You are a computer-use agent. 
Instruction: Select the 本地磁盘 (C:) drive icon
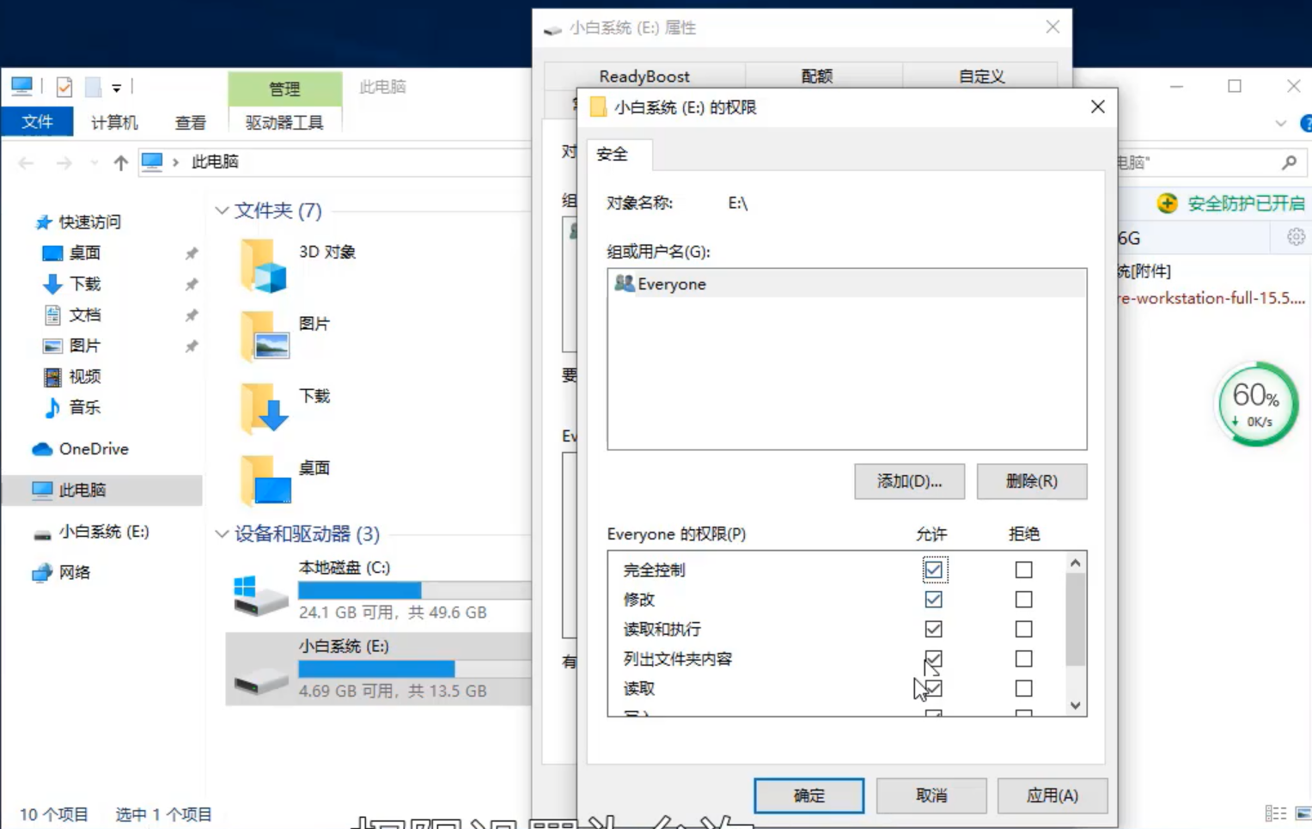click(x=259, y=594)
